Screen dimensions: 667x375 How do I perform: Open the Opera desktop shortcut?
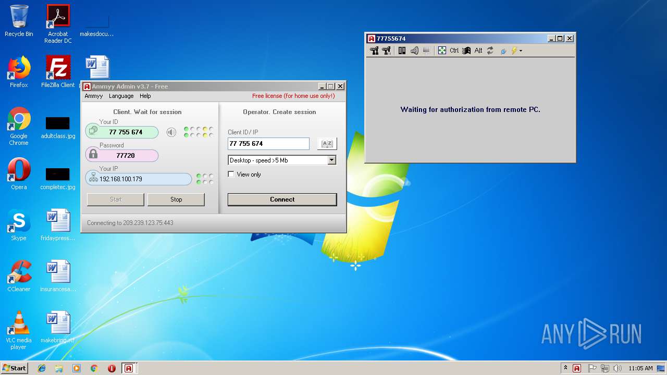coord(19,174)
